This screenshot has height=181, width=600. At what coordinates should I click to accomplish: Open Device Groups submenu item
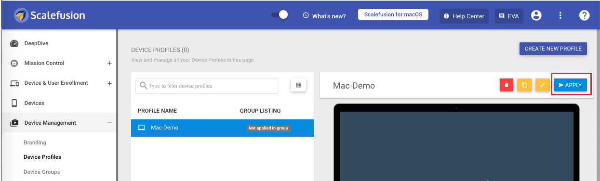(42, 172)
